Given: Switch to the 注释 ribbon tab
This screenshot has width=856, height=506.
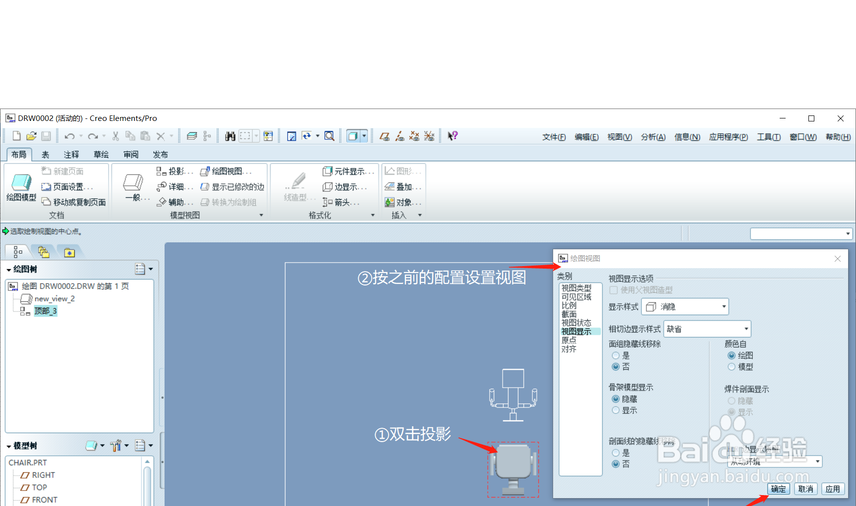Looking at the screenshot, I should coord(71,154).
